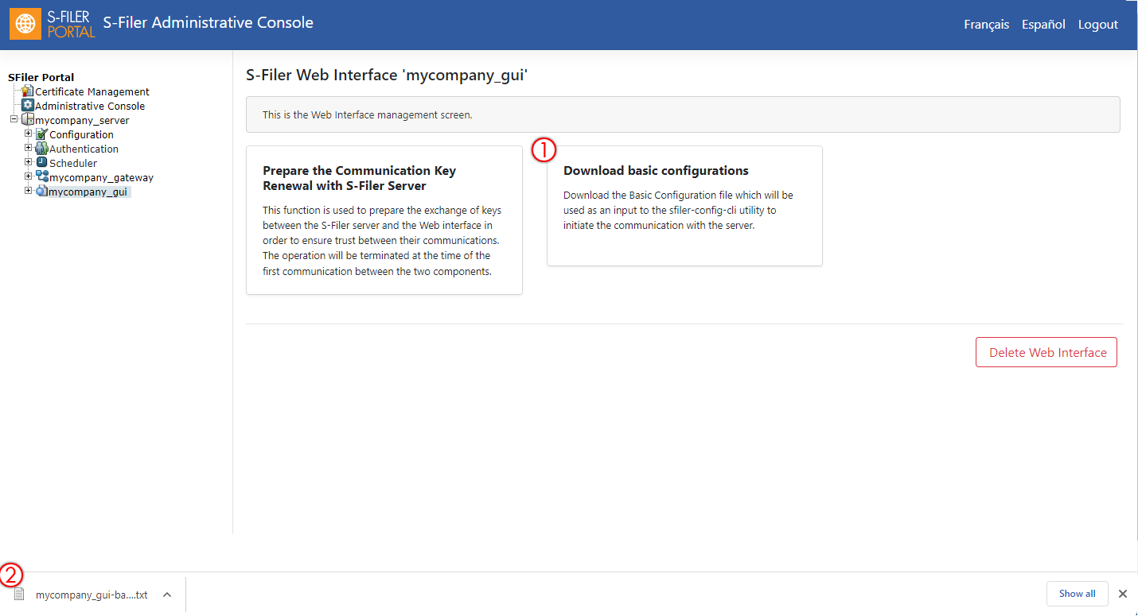Image resolution: width=1138 pixels, height=616 pixels.
Task: Click the S-Filer Portal globe logo
Action: pyautogui.click(x=26, y=23)
